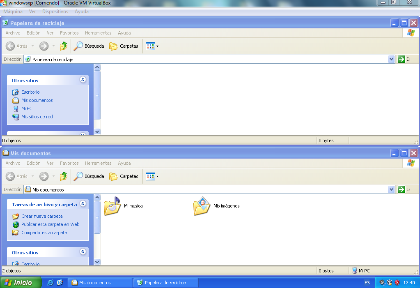420x288 pixels.
Task: Click Atrás button in Papelera de reciclaje window
Action: coord(16,46)
